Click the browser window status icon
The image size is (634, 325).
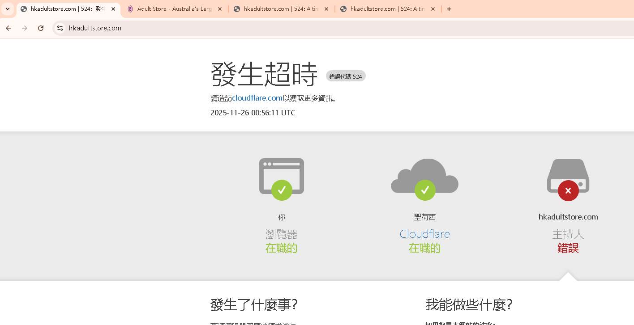(281, 177)
